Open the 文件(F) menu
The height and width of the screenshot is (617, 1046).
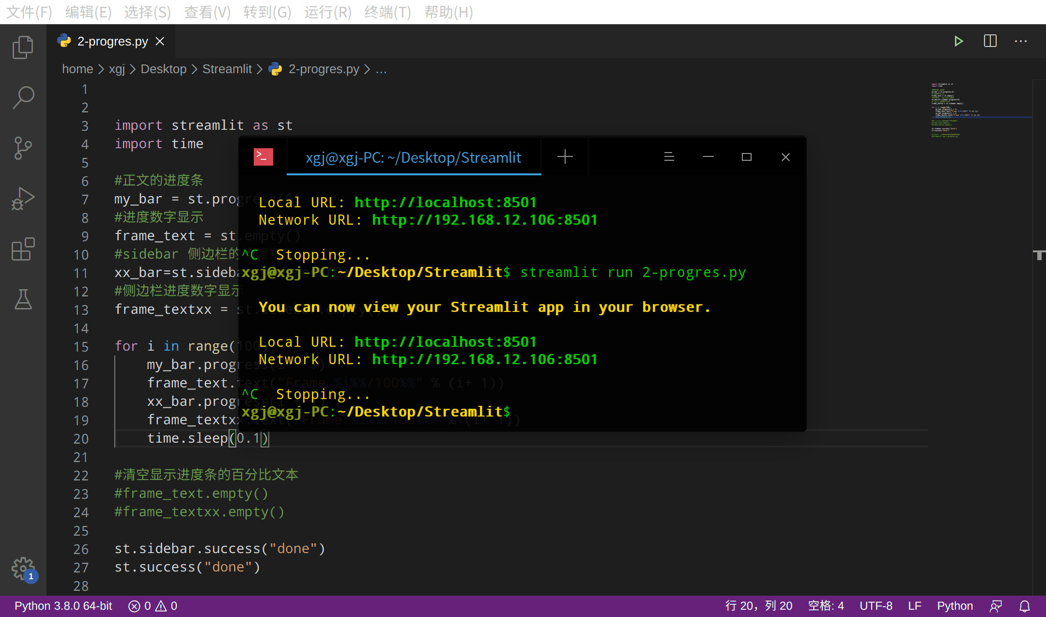point(29,12)
